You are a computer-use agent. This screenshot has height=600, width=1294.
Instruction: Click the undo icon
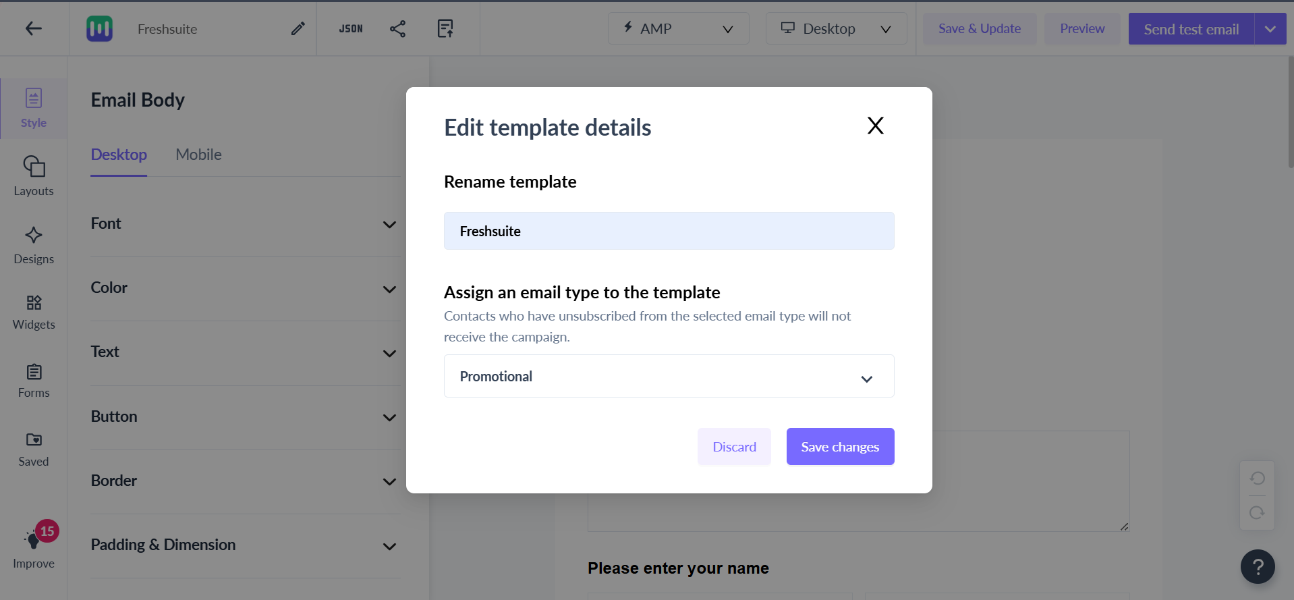(x=1257, y=479)
